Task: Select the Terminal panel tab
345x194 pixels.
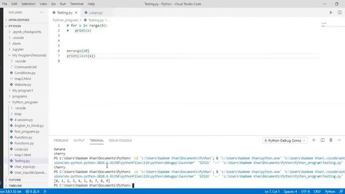Action: tap(96, 141)
